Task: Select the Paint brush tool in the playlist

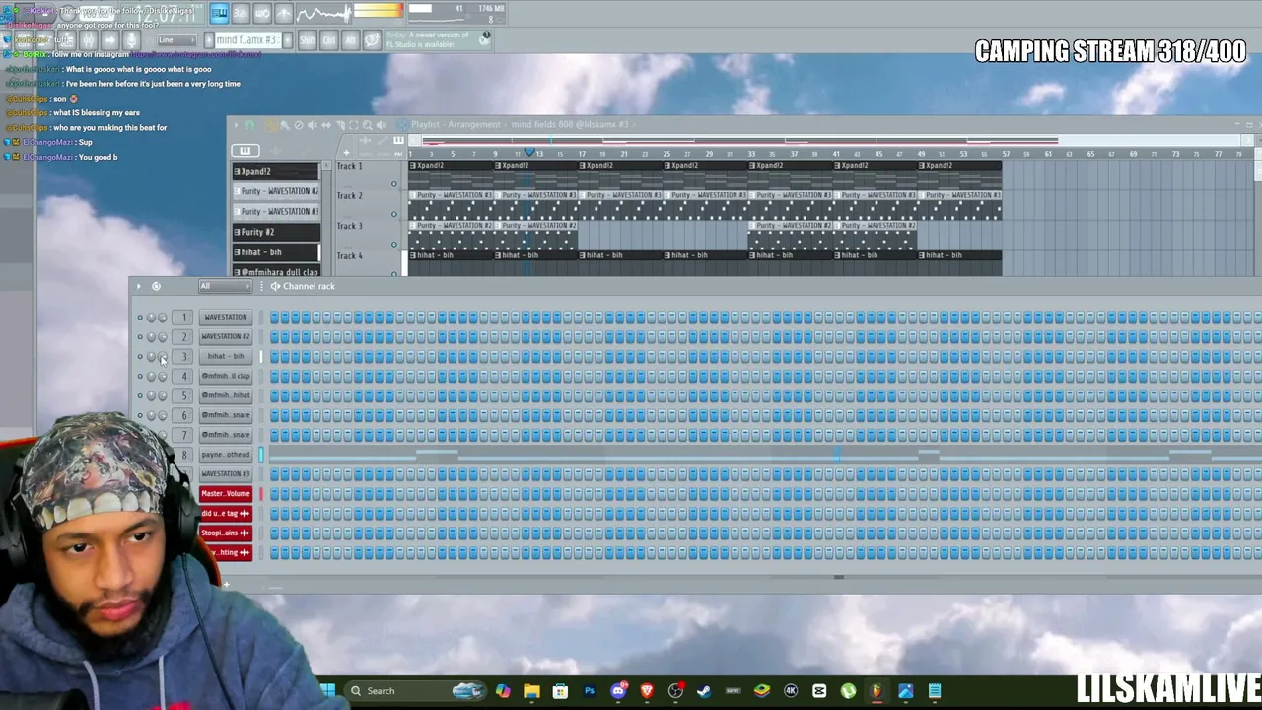Action: [284, 125]
